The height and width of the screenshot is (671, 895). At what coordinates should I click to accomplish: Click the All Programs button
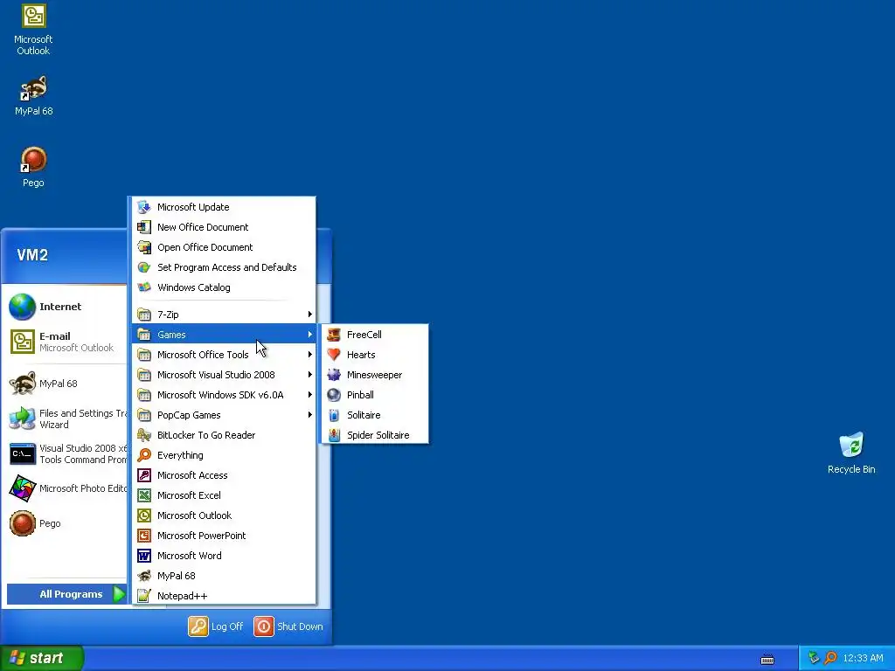[66, 594]
